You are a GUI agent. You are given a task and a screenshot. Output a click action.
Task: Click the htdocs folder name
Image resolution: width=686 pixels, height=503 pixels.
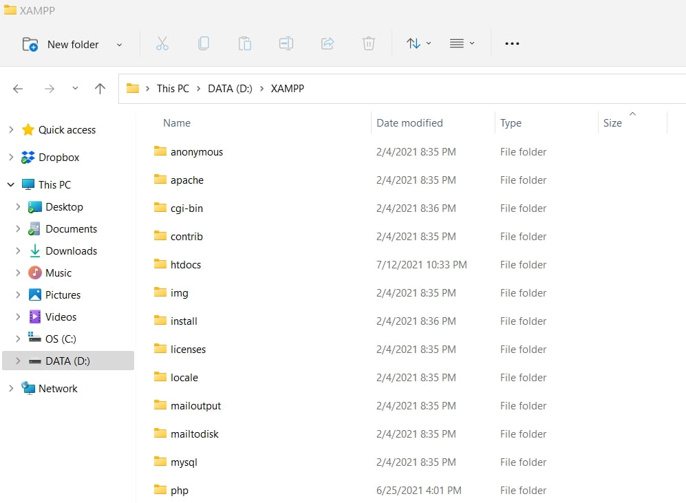tap(186, 265)
